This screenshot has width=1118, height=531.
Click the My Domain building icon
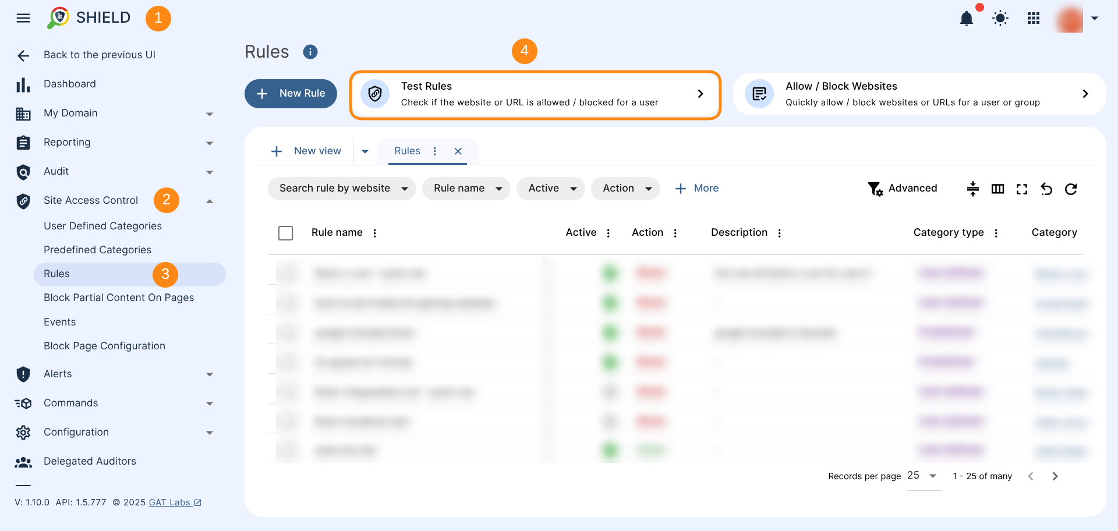(x=23, y=114)
